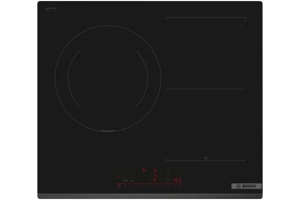Select the cooking zone display showing 3.
Screen dimensions: 301x200
143,170
